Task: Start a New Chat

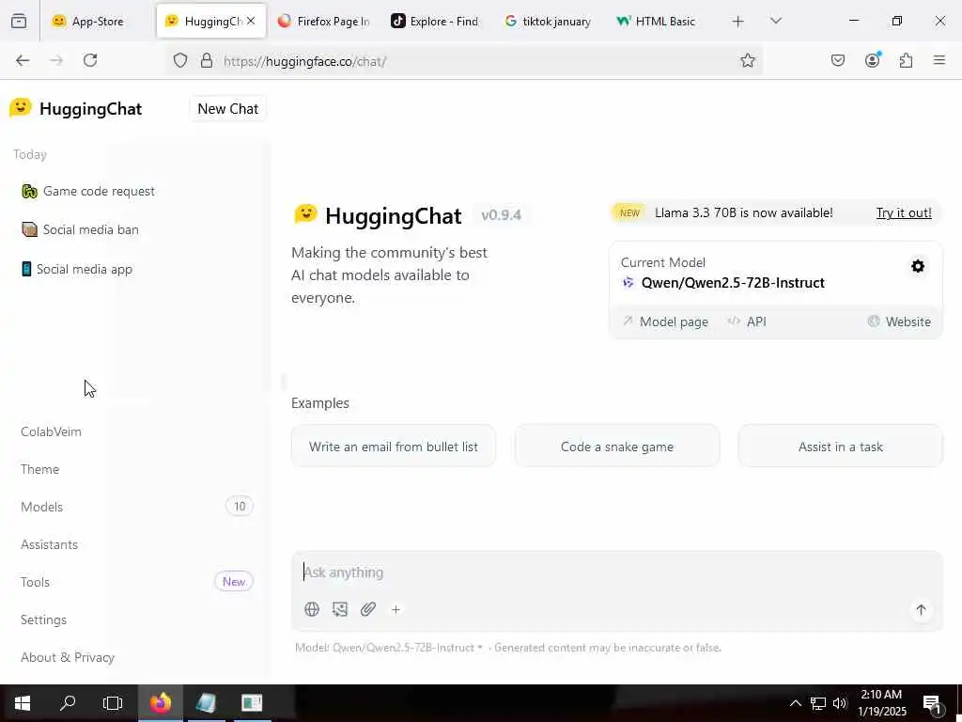Action: pyautogui.click(x=227, y=109)
